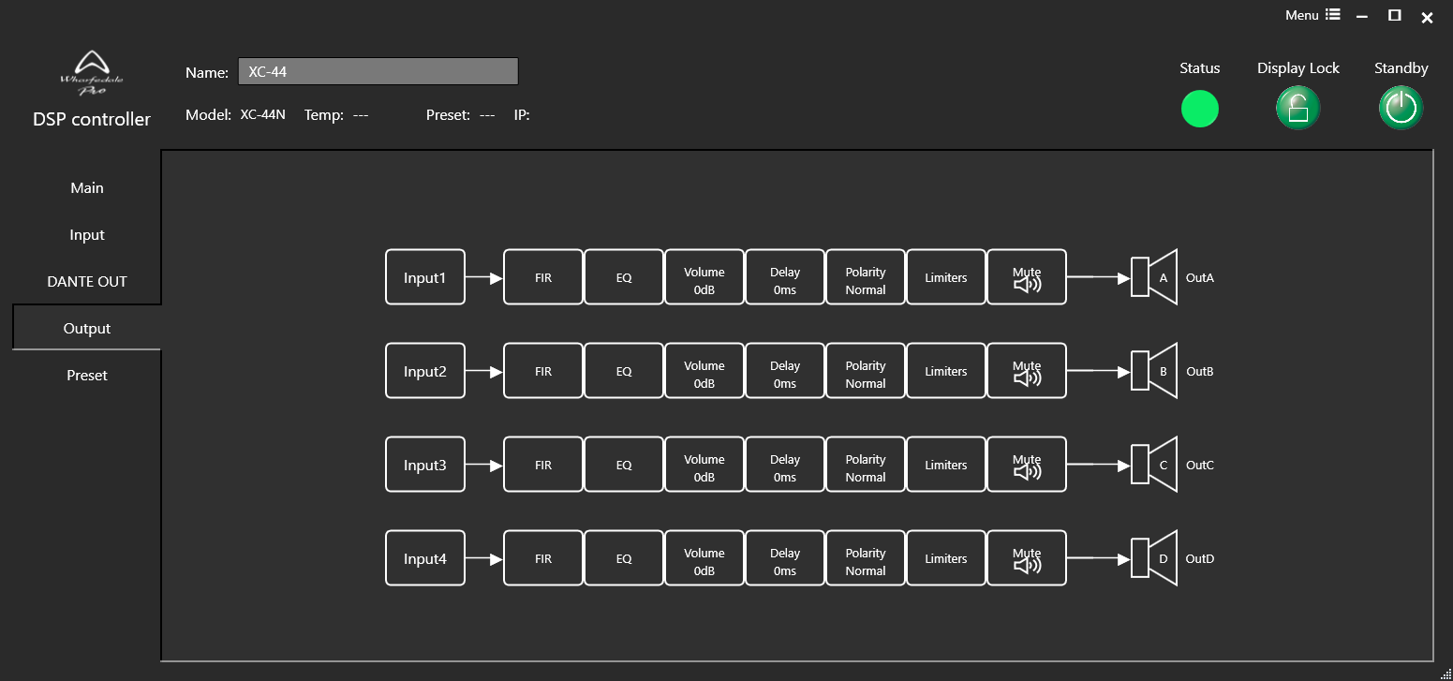The image size is (1453, 681).
Task: Open the FIR block for Input1
Action: 543,277
